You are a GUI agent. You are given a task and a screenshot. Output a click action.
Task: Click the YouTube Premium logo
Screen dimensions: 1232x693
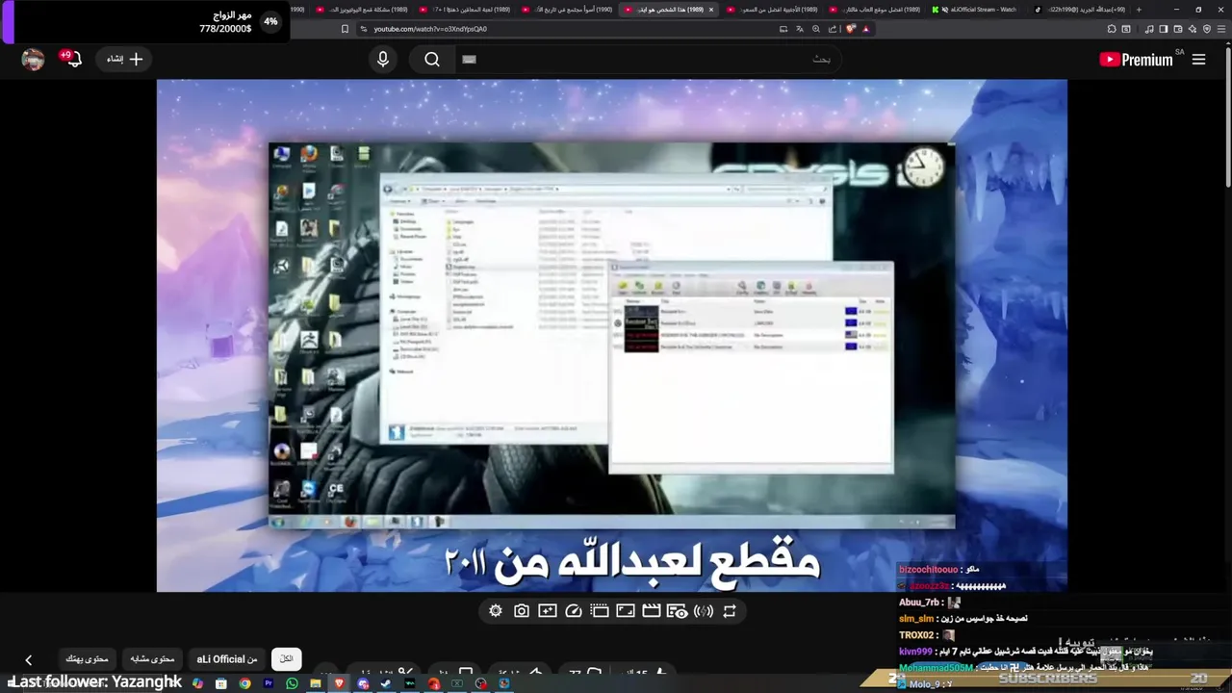pyautogui.click(x=1136, y=60)
